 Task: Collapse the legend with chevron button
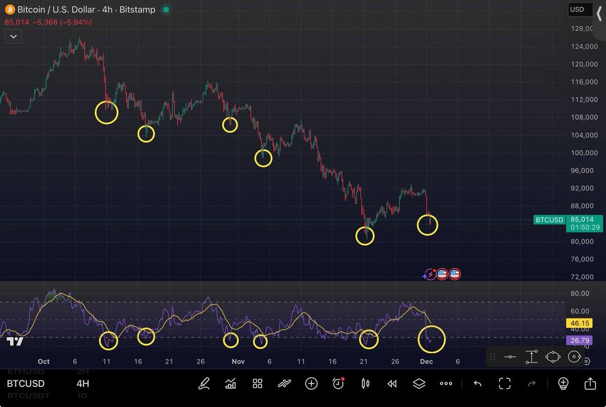coord(13,36)
